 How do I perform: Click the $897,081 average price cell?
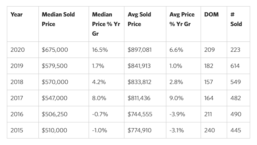[x=139, y=50]
